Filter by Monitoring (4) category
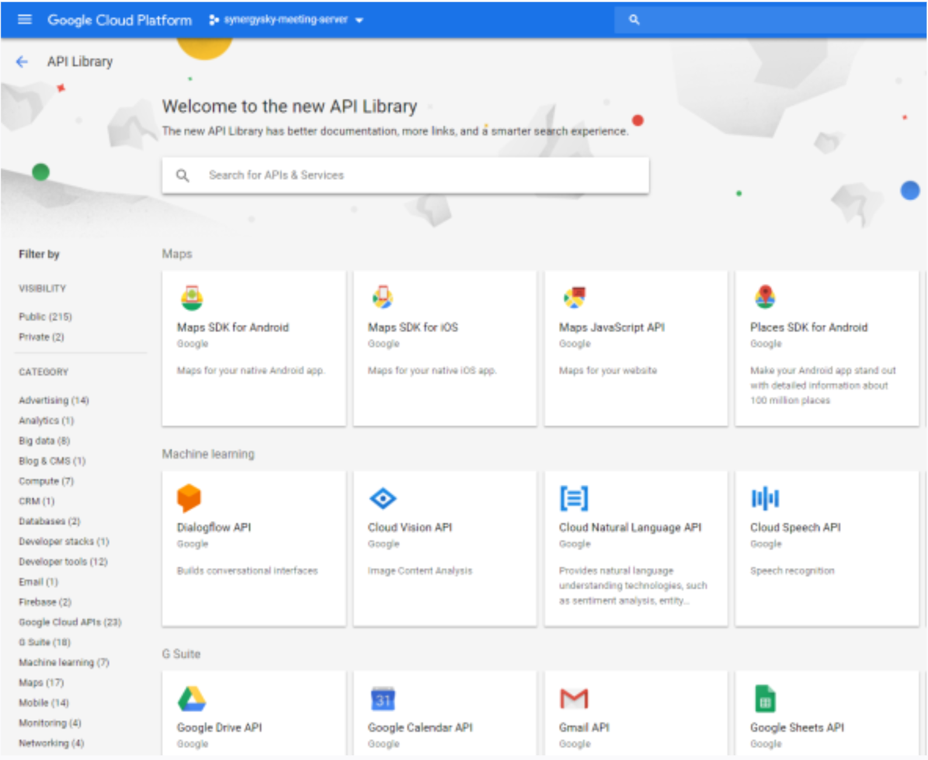The height and width of the screenshot is (760, 928). click(50, 723)
